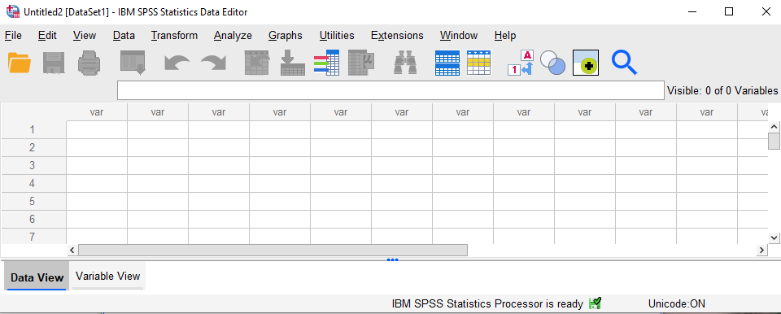The image size is (781, 314).
Task: Click the vertical scrollbar thumb
Action: point(774,141)
